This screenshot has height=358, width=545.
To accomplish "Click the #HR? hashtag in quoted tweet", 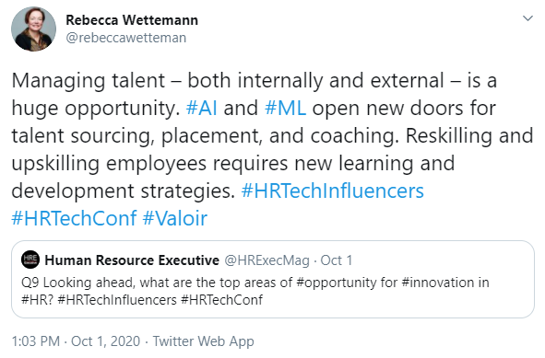I will [38, 300].
